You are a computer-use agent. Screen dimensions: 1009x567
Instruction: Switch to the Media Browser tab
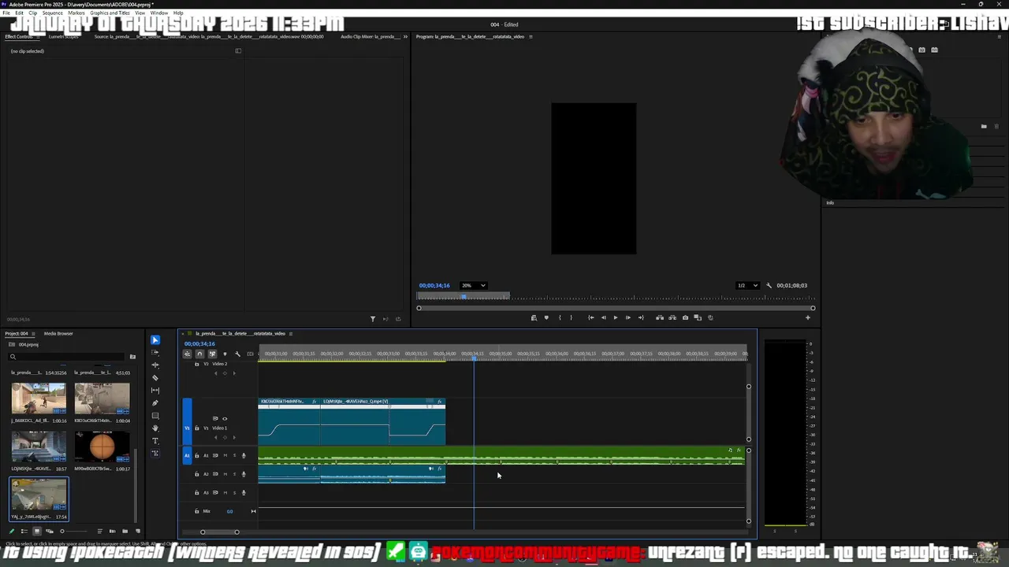(58, 333)
